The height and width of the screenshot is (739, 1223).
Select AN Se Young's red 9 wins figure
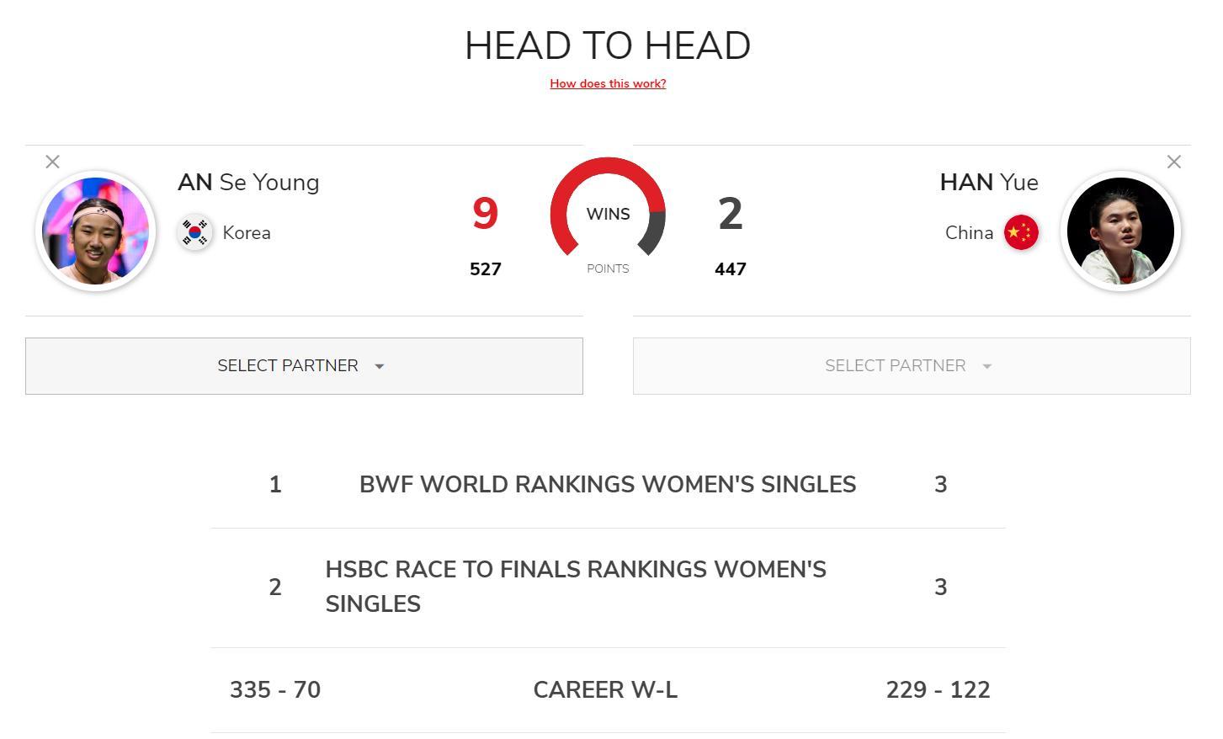[x=485, y=214]
